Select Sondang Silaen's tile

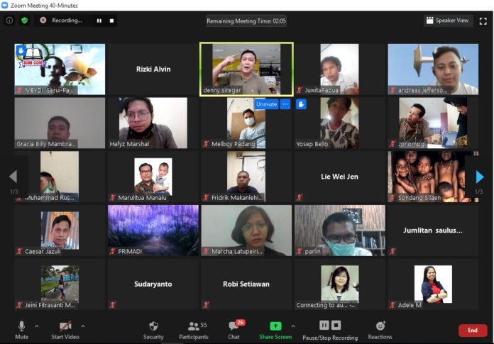pos(433,177)
